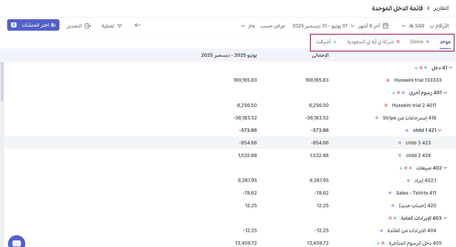This screenshot has width=456, height=247.
Task: Click the الأرقام ب label
Action: point(439,26)
